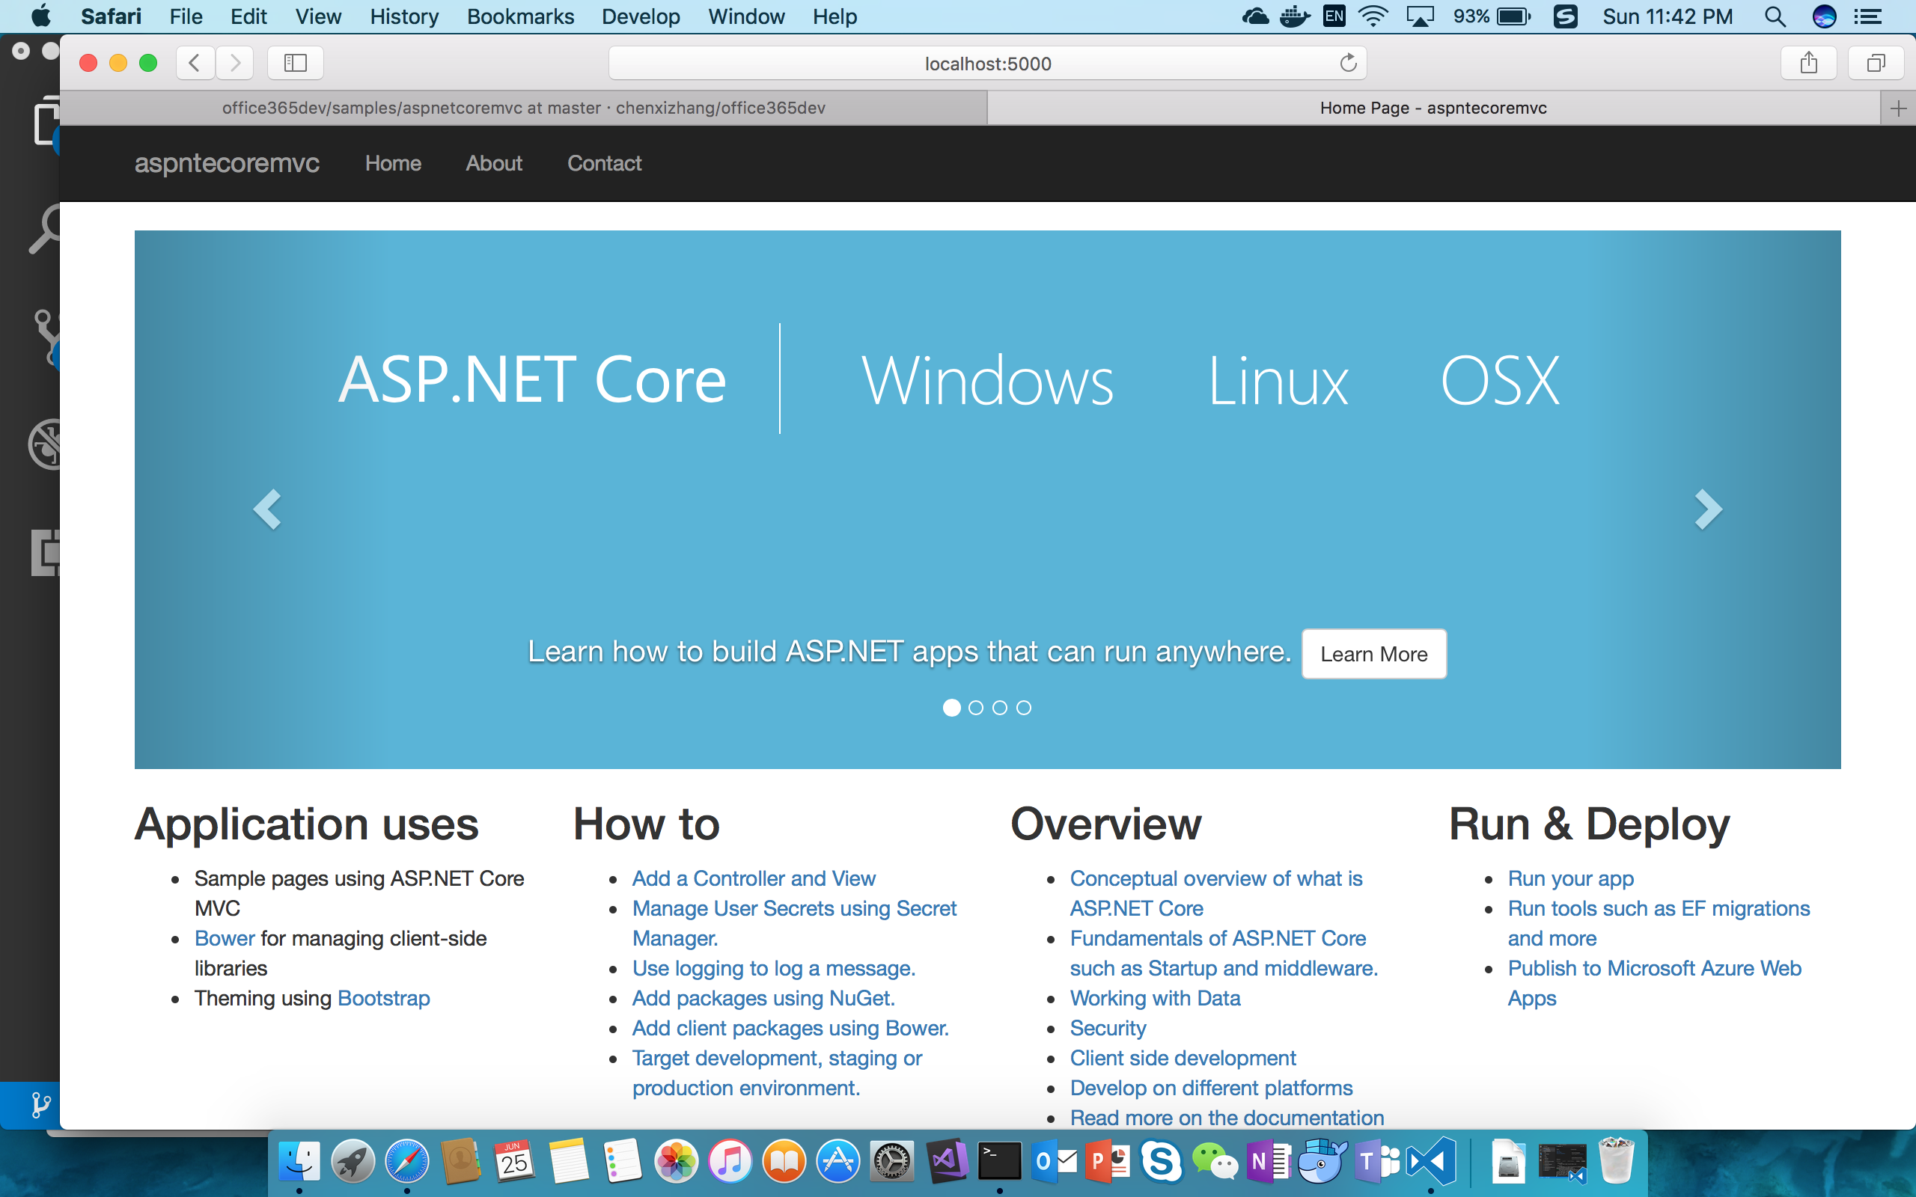The height and width of the screenshot is (1197, 1916).
Task: Click the About navigation tab
Action: tap(492, 163)
